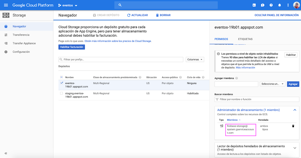301x158 pixels.
Task: Click the Habilitada lifecycle value
Action: pos(193,93)
